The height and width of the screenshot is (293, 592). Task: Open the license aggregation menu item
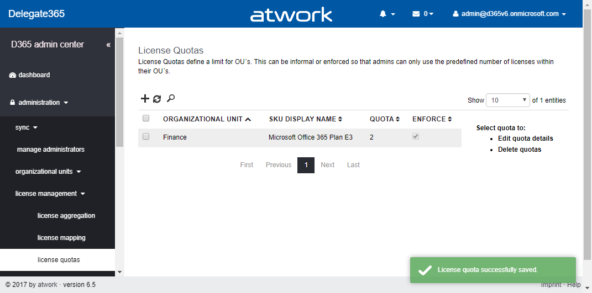(66, 216)
